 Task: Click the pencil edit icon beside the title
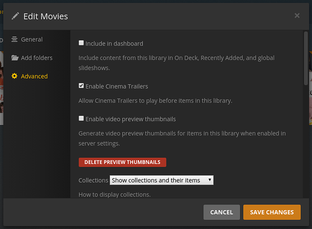[x=15, y=16]
